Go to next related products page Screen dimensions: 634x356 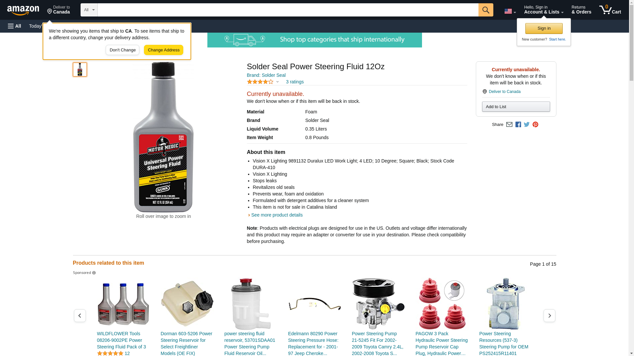[549, 315]
